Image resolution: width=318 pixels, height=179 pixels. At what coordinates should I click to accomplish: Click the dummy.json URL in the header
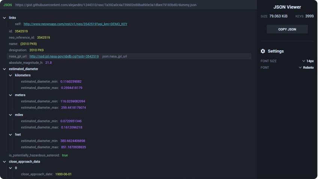[106, 5]
